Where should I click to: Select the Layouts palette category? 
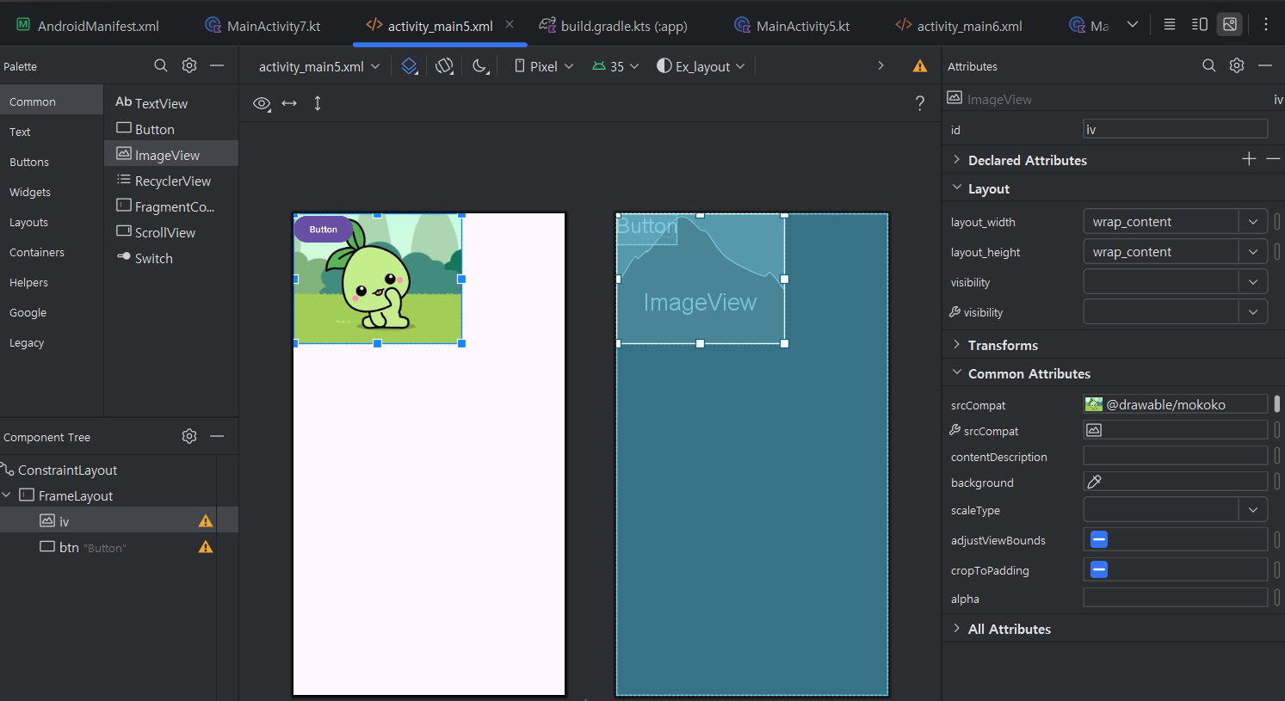tap(28, 222)
